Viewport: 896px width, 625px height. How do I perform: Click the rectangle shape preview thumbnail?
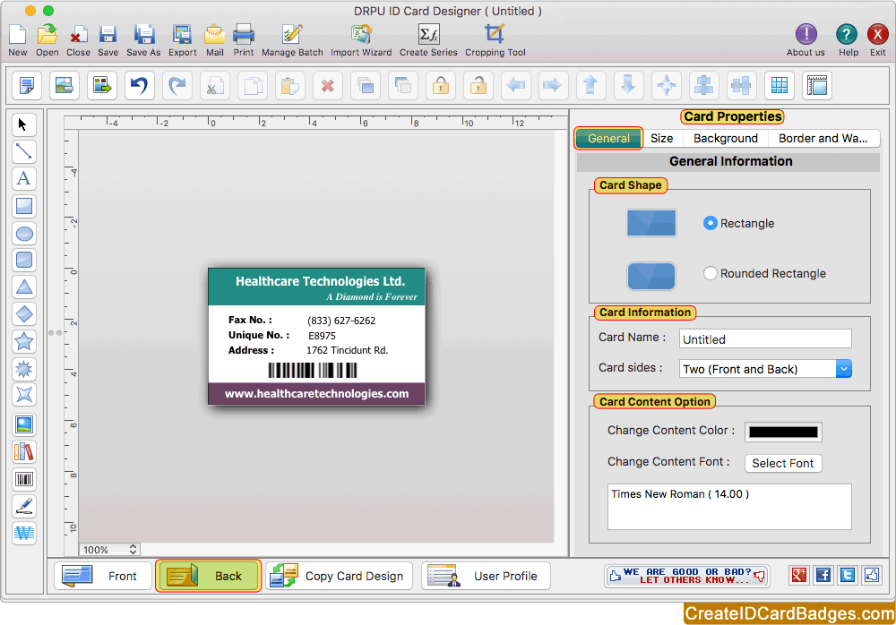[x=651, y=223]
